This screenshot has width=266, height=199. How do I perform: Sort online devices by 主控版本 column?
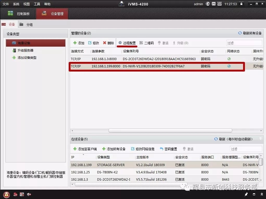point(143,157)
